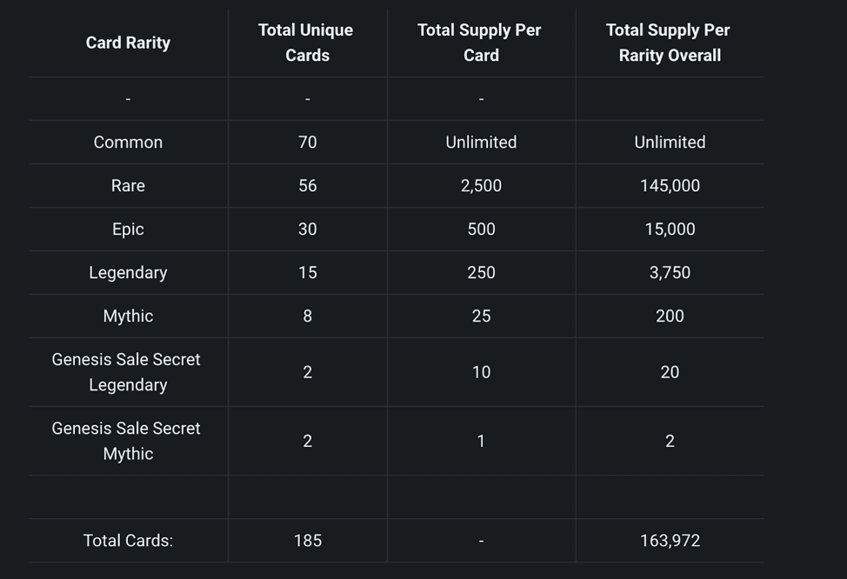Select Total Supply Per Rarity Overall header
The image size is (847, 579).
pos(669,43)
